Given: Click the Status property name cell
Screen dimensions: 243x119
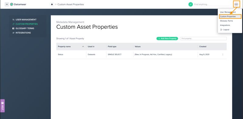Looking at the screenshot, I should (x=61, y=55).
